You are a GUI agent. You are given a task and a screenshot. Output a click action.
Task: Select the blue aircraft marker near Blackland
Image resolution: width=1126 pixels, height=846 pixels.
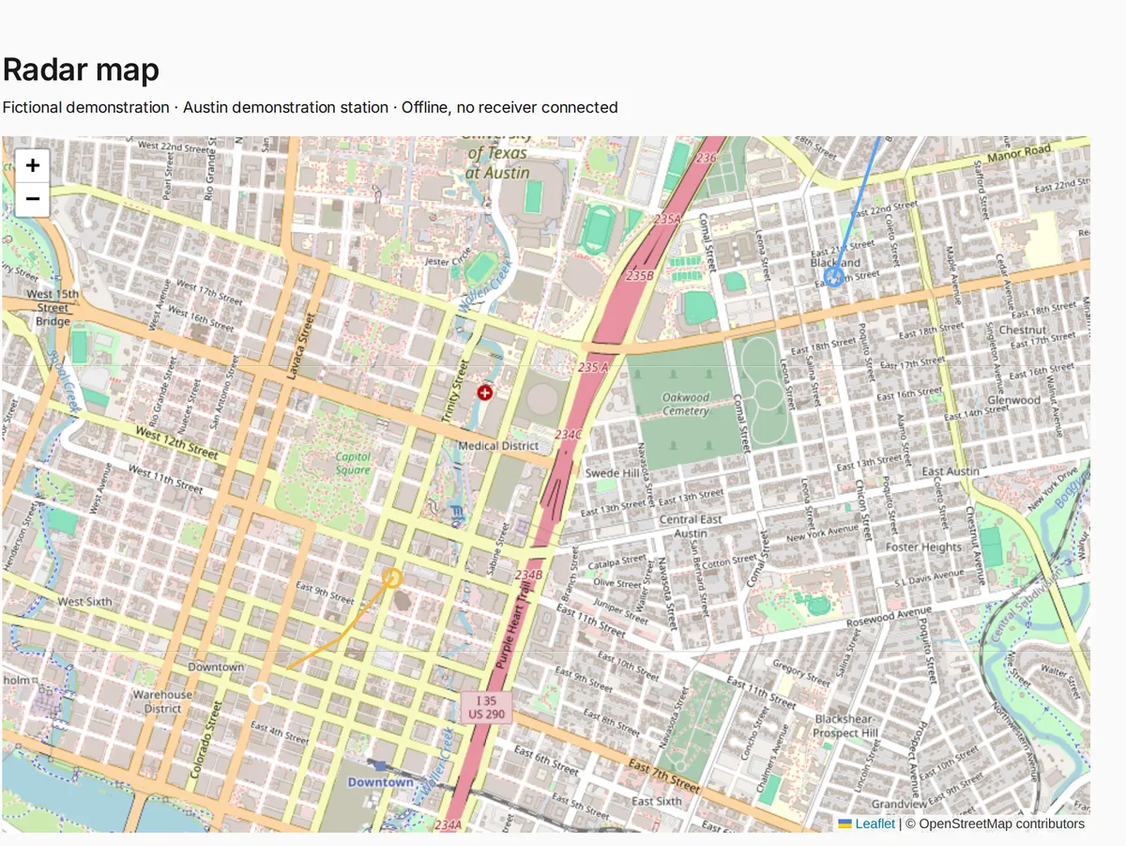(833, 276)
